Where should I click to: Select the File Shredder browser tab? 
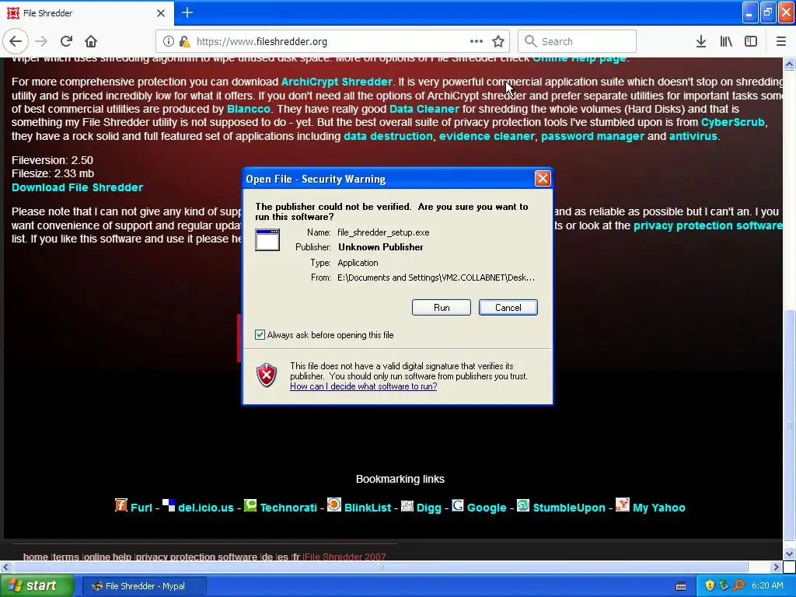87,12
